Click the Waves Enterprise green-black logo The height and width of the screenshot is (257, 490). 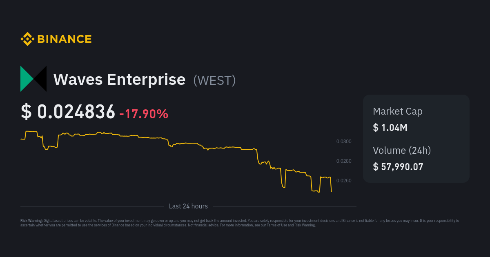click(x=33, y=79)
